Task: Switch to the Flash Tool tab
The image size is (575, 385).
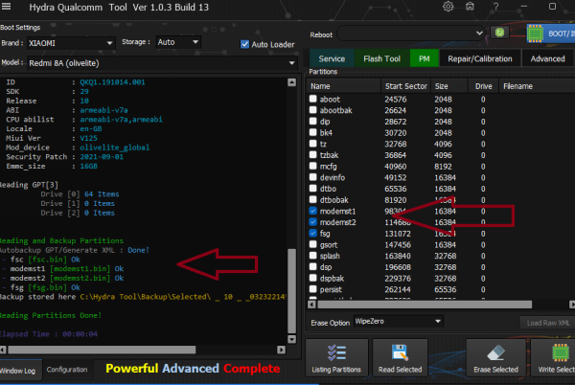Action: [381, 58]
